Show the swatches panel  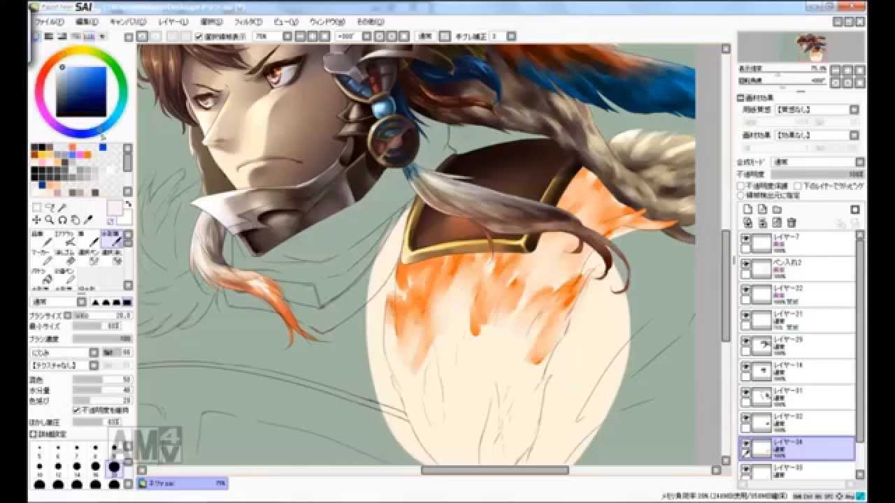pos(89,36)
